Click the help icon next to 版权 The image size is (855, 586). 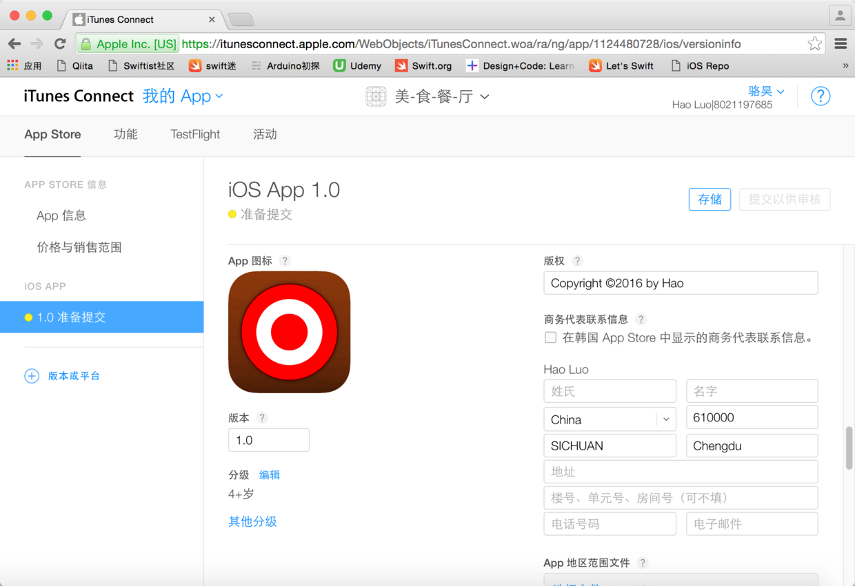coord(578,261)
